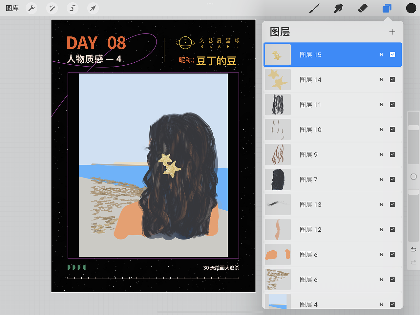The height and width of the screenshot is (315, 420).
Task: Hide 图层 10 via checkbox
Action: [x=392, y=129]
